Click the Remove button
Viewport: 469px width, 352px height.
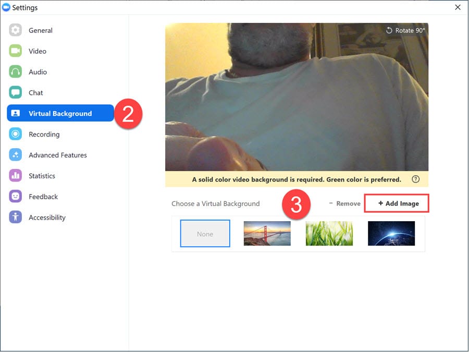[x=345, y=204]
